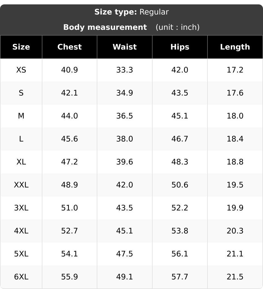Click the 3XL size label

click(21, 208)
